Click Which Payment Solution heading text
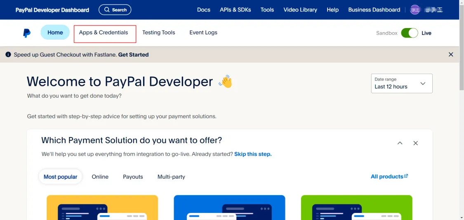Screen dimensions: 464x220 [132, 140]
